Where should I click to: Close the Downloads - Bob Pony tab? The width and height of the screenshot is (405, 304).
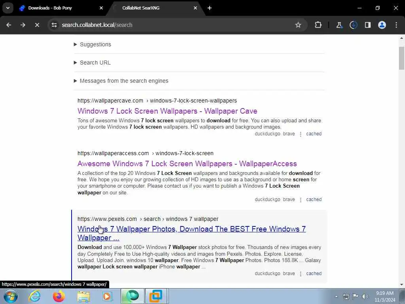tap(101, 8)
